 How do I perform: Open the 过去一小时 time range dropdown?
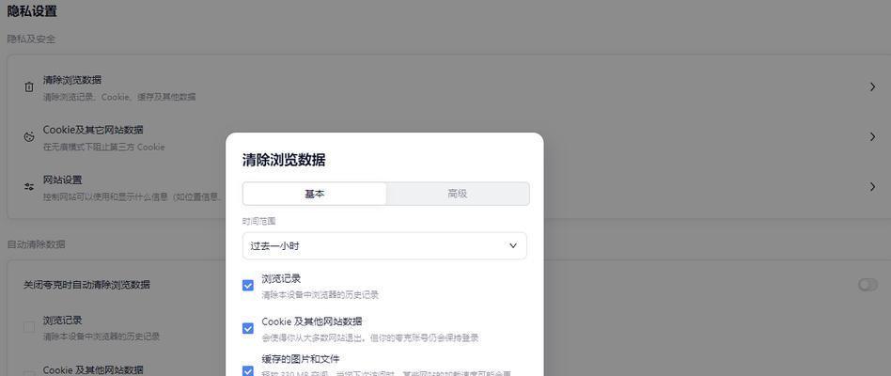pos(384,246)
